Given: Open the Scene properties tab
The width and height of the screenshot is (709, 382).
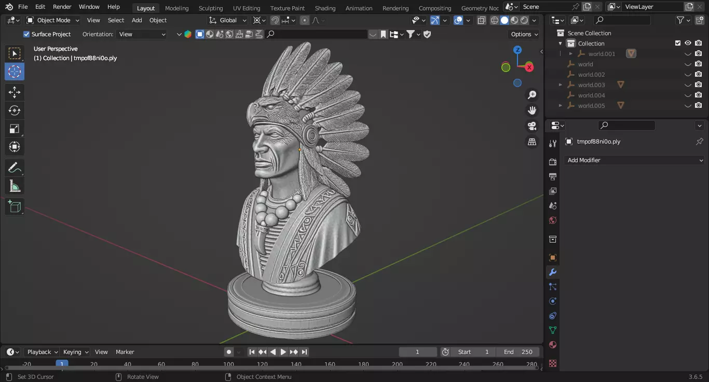Looking at the screenshot, I should [553, 206].
